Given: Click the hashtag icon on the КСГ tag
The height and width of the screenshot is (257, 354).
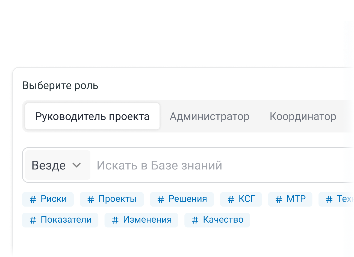Looking at the screenshot, I should click(231, 199).
